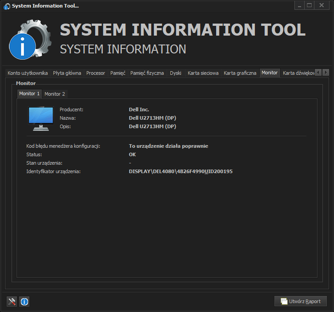Minimize the System Information Tool window
334x312 pixels.
click(x=299, y=5)
